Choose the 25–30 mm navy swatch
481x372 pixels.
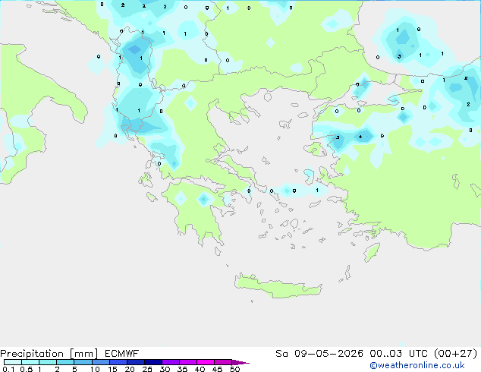tap(153, 362)
